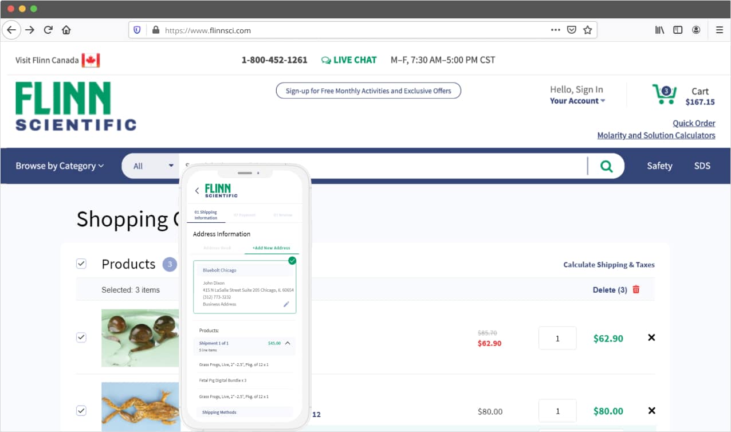
Task: Tap the back chevron in phone mockup
Action: (197, 191)
